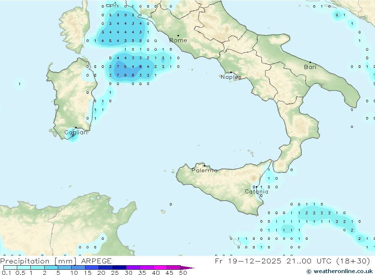Screen dimensions: 375x275
Task: Click the above-50 legend arrow tip
Action: [x=187, y=268]
